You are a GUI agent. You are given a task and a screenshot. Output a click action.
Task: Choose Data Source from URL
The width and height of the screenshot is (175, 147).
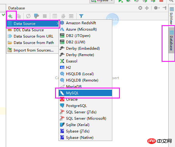[x=33, y=36]
